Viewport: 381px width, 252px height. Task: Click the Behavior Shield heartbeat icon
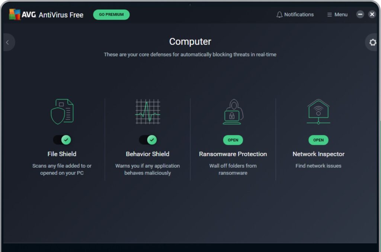[148, 111]
